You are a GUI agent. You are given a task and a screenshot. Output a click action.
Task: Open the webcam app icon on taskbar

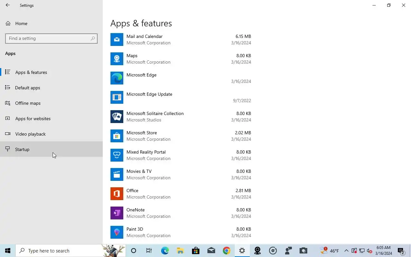click(x=258, y=251)
